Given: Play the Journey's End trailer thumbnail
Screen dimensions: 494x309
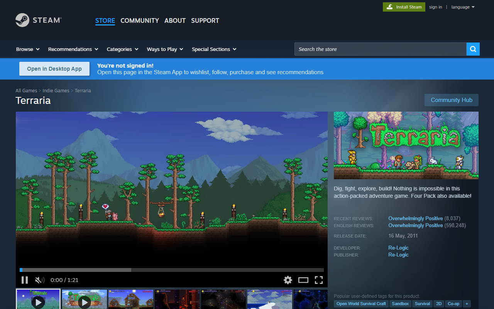Looking at the screenshot, I should click(85, 299).
